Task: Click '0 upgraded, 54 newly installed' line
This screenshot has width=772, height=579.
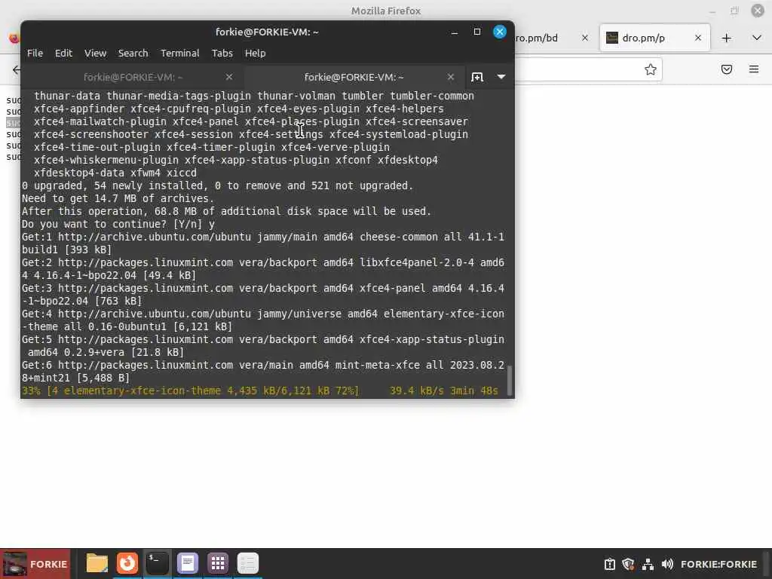Action: pyautogui.click(x=217, y=186)
